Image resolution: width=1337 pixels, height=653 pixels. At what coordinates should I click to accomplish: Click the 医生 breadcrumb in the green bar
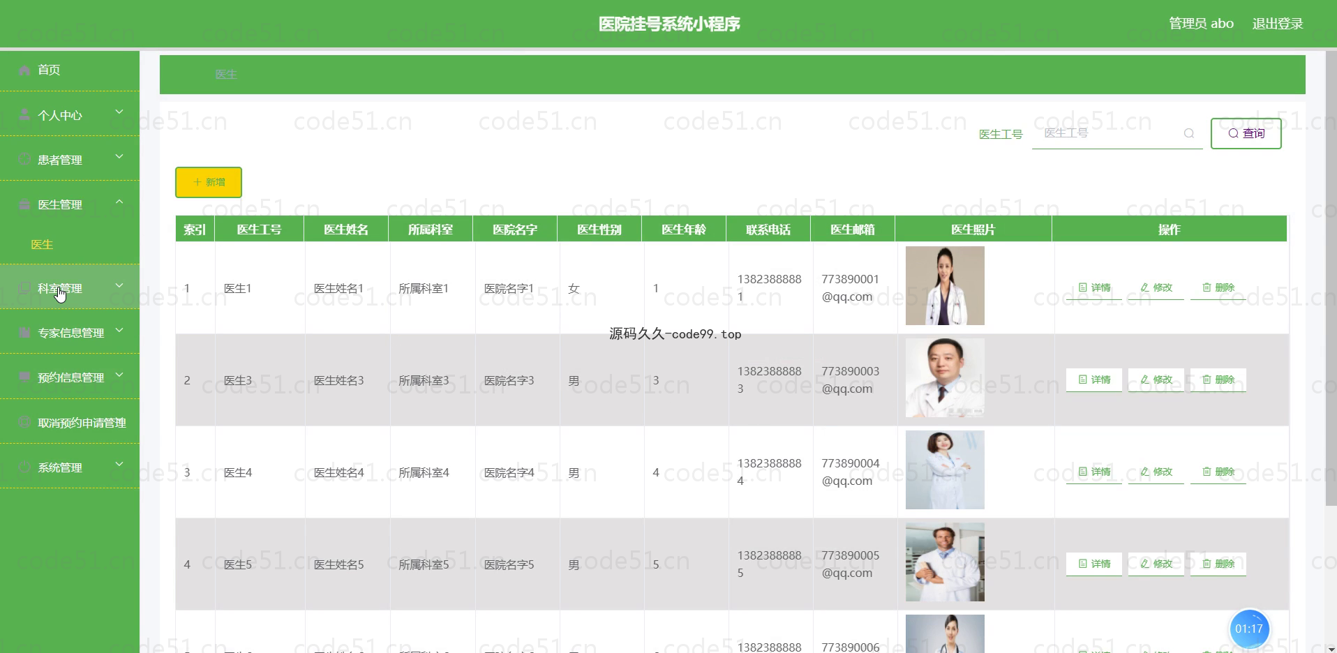click(226, 74)
